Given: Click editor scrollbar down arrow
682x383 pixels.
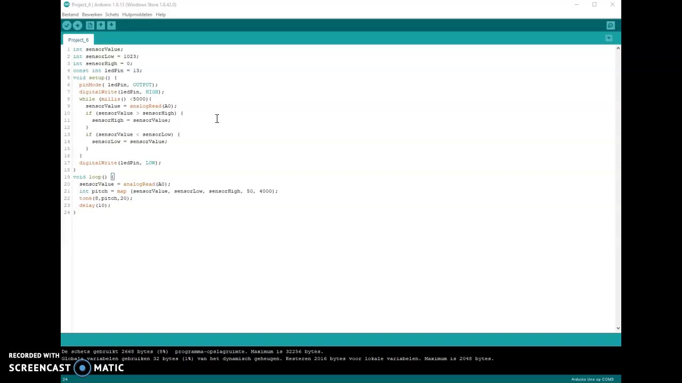Looking at the screenshot, I should click(x=618, y=328).
